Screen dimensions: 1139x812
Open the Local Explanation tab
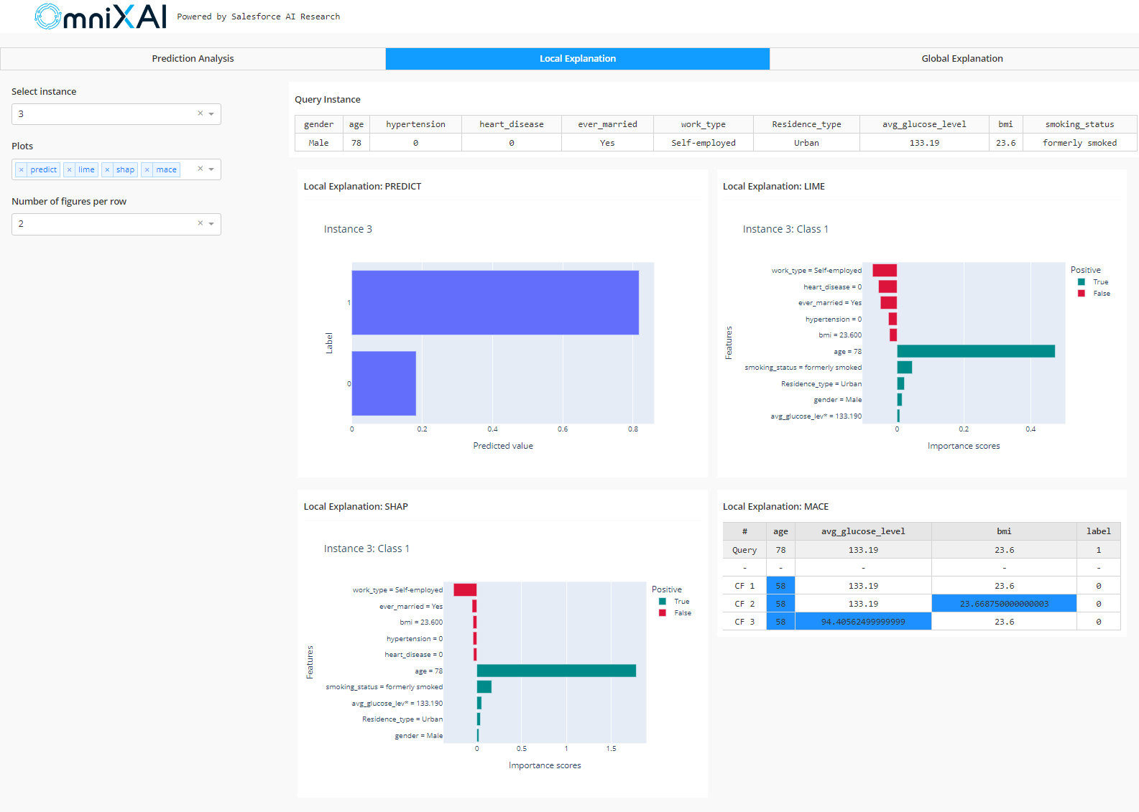[x=578, y=59]
